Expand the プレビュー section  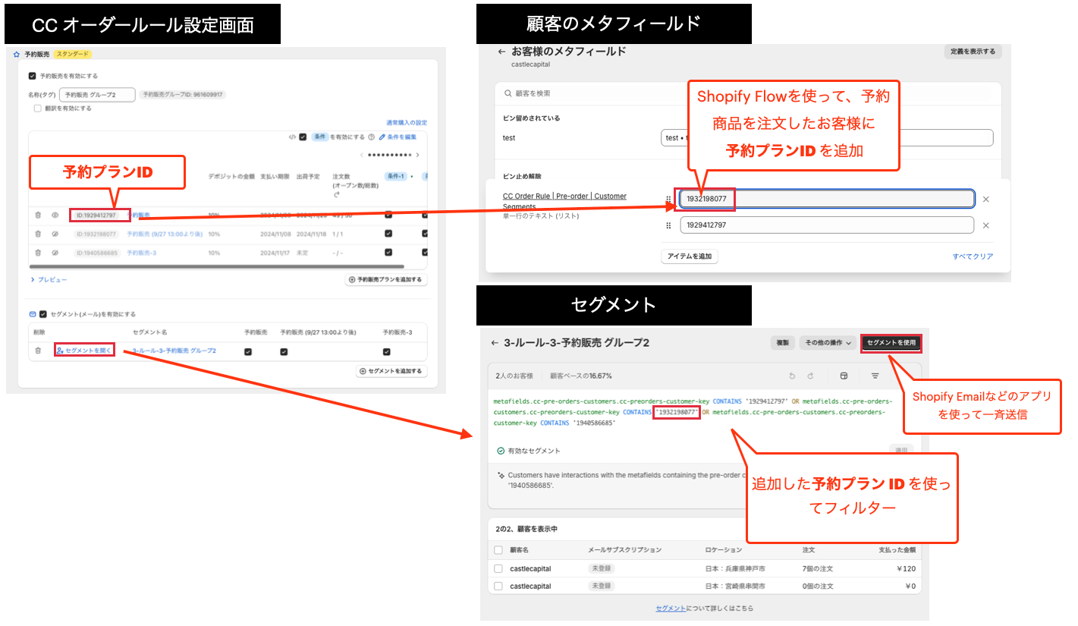49,280
